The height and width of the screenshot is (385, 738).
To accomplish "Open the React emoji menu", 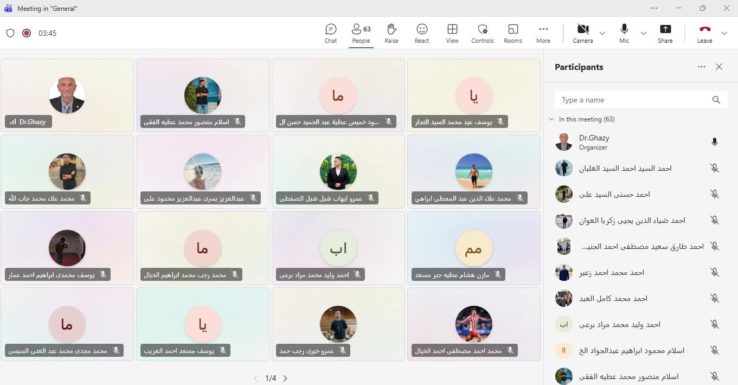I will pyautogui.click(x=421, y=33).
